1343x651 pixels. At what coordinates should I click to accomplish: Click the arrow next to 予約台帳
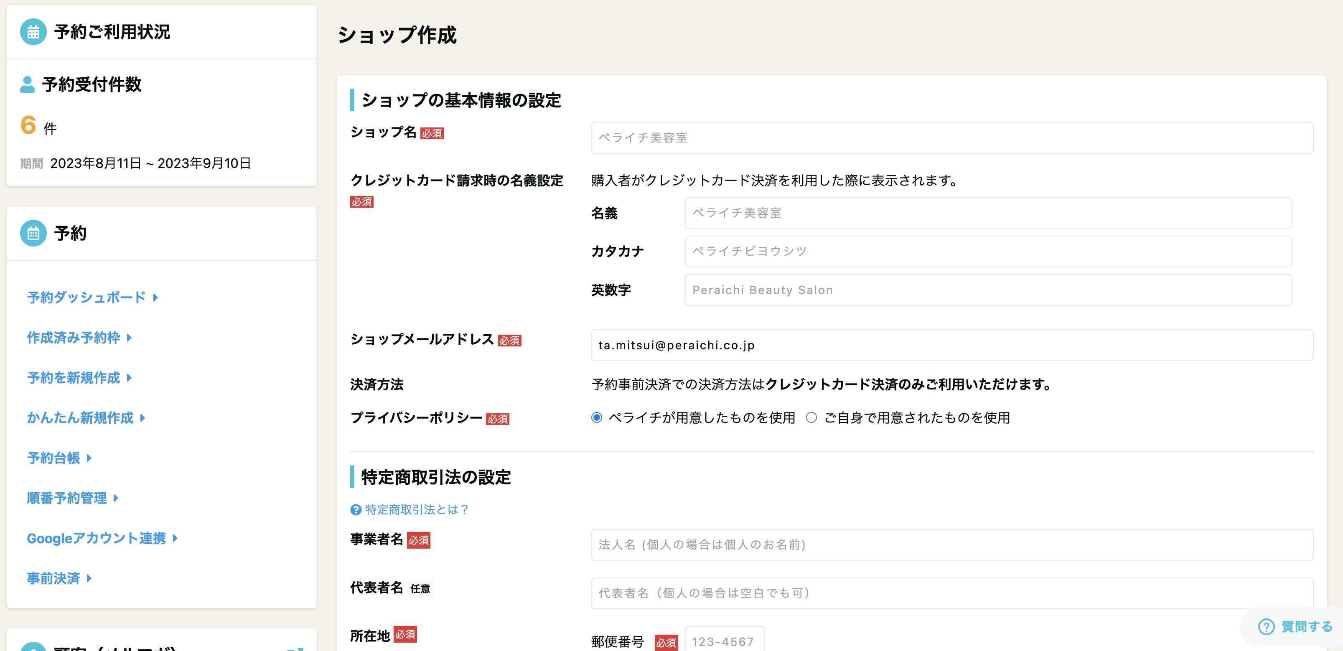point(89,458)
